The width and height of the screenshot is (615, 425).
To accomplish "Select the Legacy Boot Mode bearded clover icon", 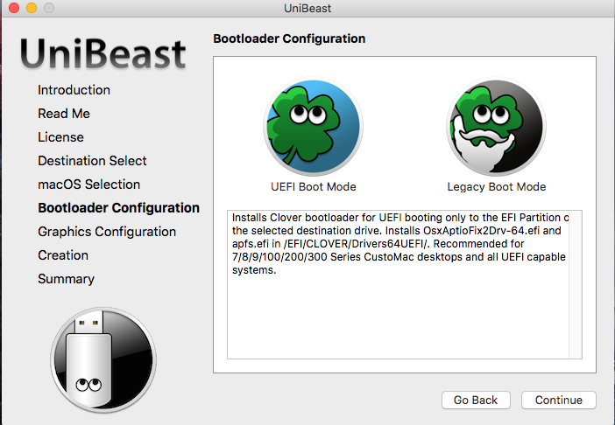I will (496, 127).
